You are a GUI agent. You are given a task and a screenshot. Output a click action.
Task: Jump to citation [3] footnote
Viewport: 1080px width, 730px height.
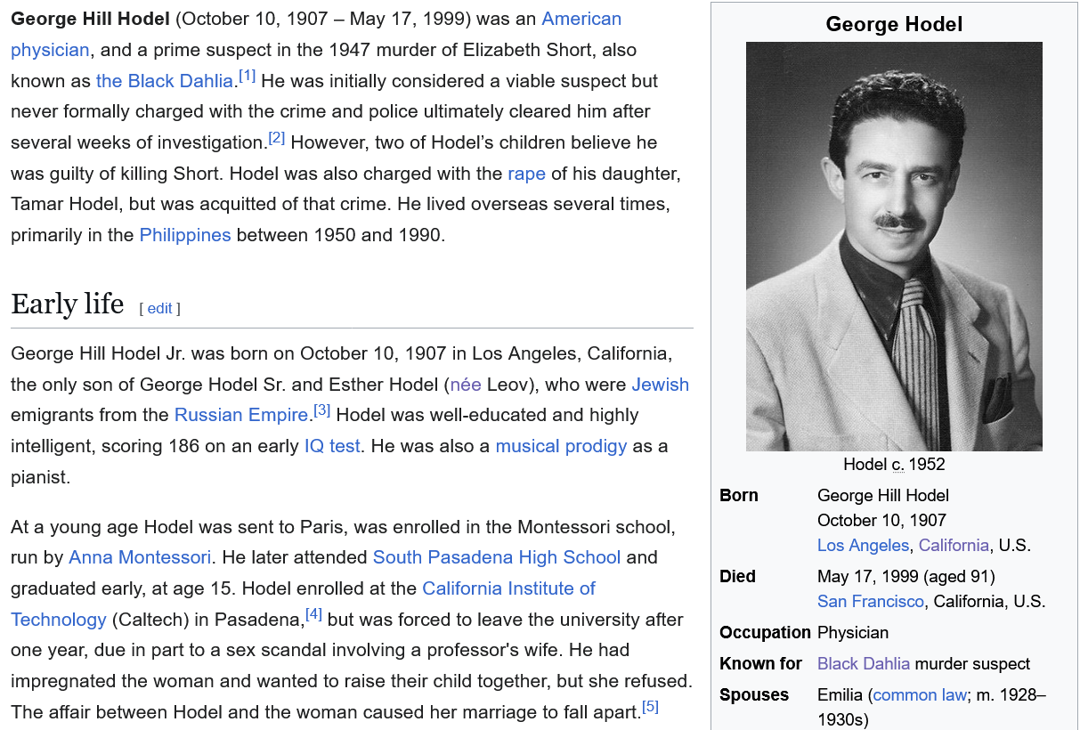coord(322,410)
